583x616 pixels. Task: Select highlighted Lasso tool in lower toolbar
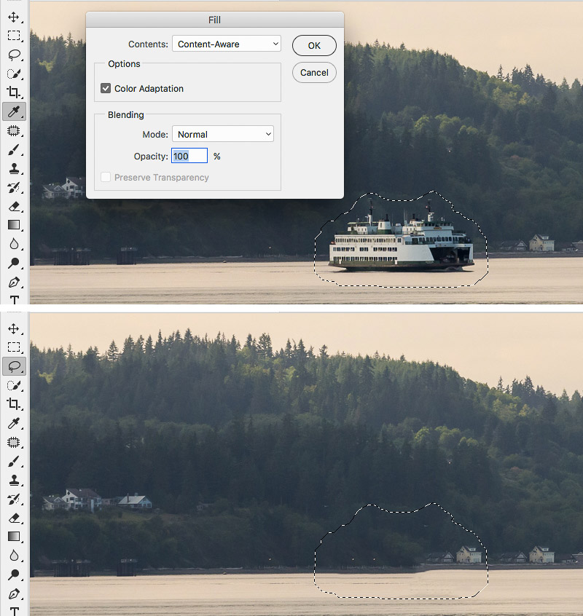pyautogui.click(x=14, y=366)
